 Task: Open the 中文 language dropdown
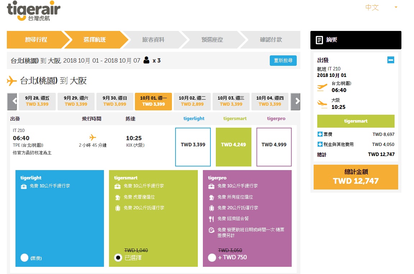point(381,8)
